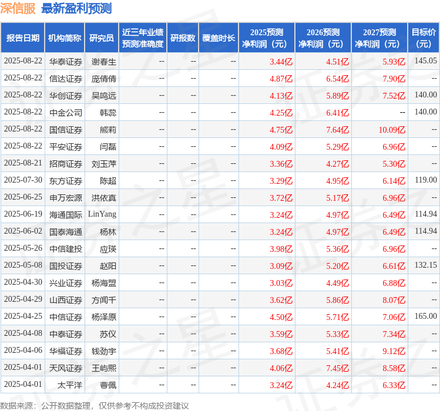The height and width of the screenshot is (411, 440).
Task: Select the 国信证券 10.09亿 forecast value
Action: [392, 129]
